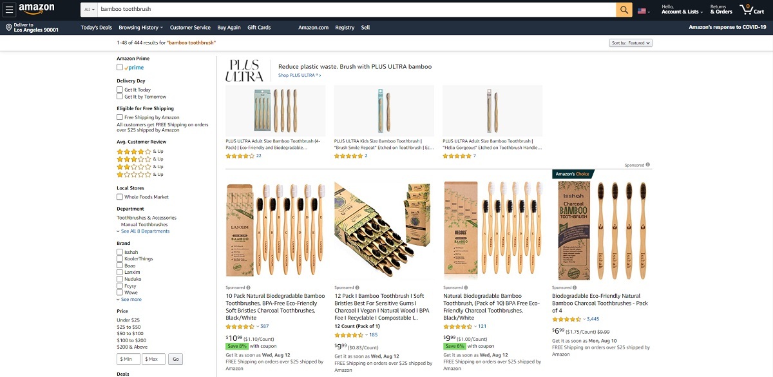Open the Sort by Featured dropdown
This screenshot has height=377, width=773.
(631, 43)
